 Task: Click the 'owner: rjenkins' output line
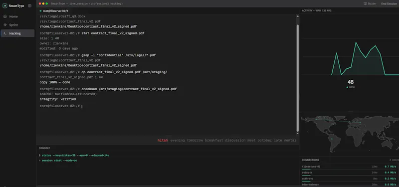tap(54, 43)
